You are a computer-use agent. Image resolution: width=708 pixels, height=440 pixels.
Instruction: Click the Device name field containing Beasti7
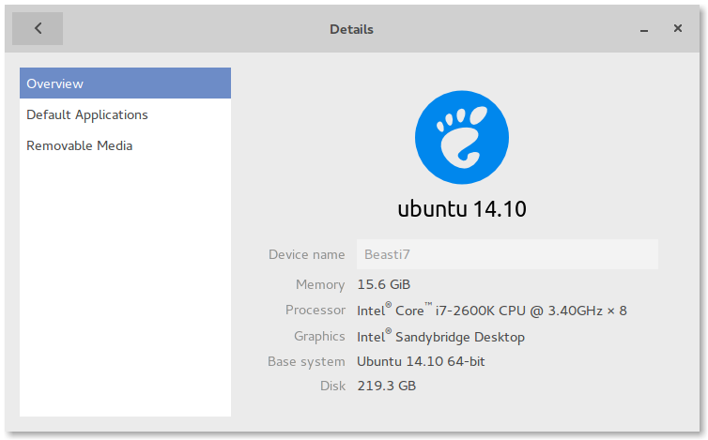point(506,254)
